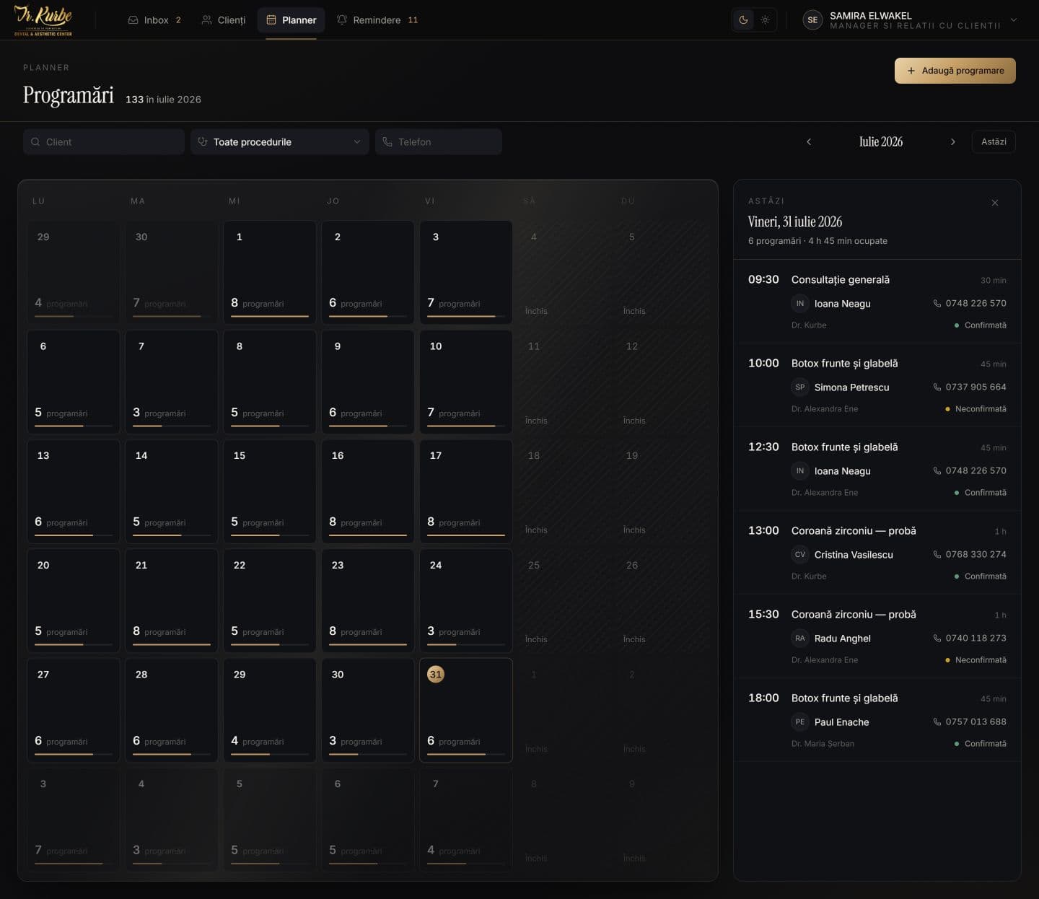Open the 09:30 Consultație generală appointment
This screenshot has height=899, width=1039.
coord(877,302)
